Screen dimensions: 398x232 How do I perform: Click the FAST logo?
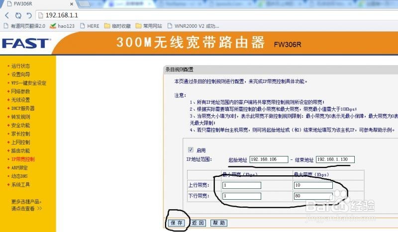pos(26,43)
